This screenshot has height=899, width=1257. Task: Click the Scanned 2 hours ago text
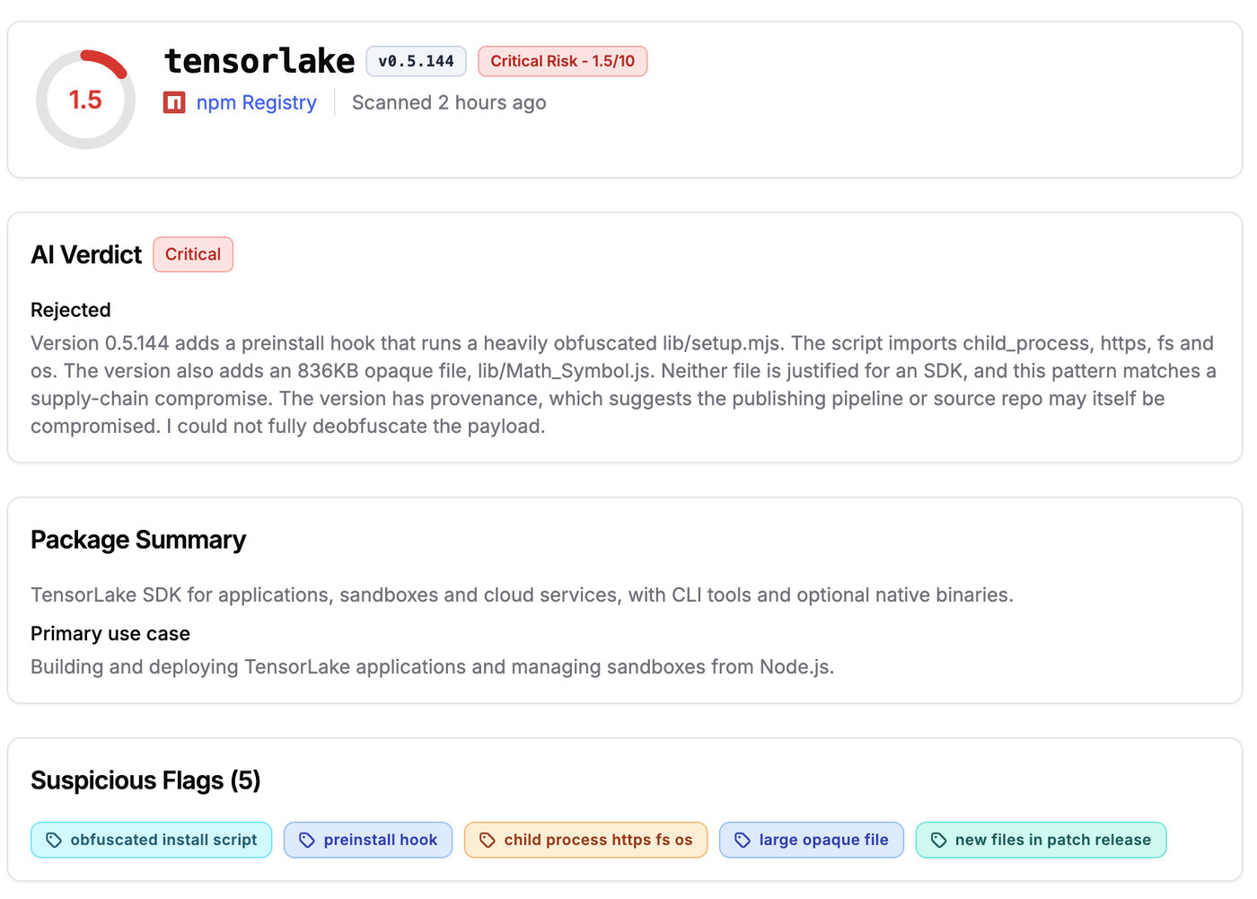(x=449, y=102)
